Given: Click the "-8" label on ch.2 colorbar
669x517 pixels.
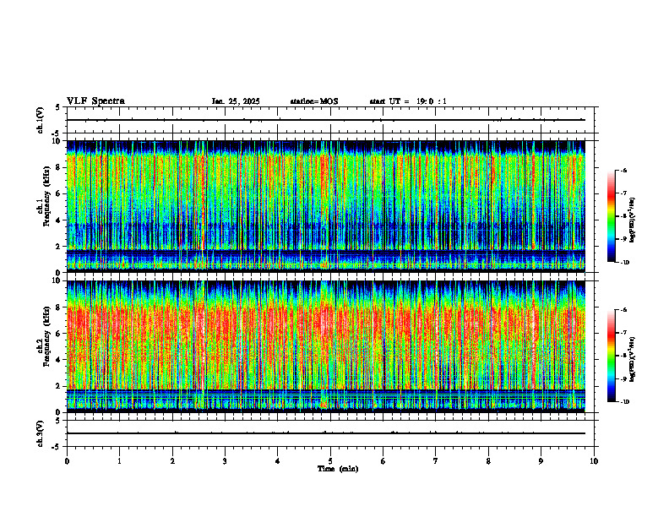Looking at the screenshot, I should click(x=624, y=356).
